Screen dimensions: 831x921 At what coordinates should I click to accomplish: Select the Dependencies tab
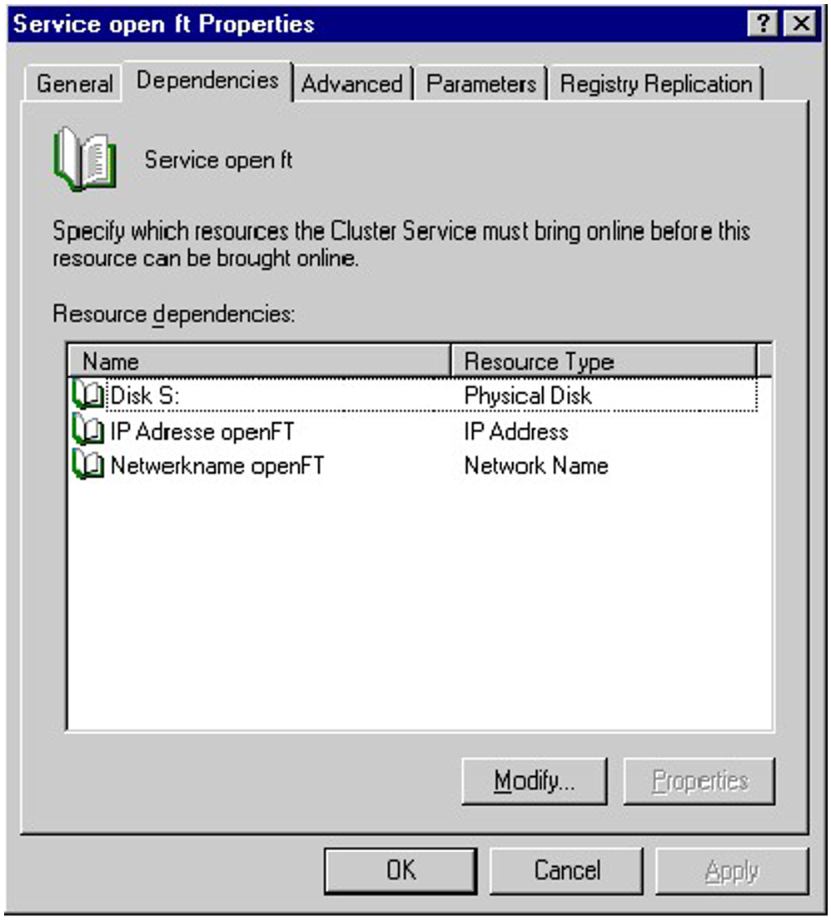pos(207,81)
